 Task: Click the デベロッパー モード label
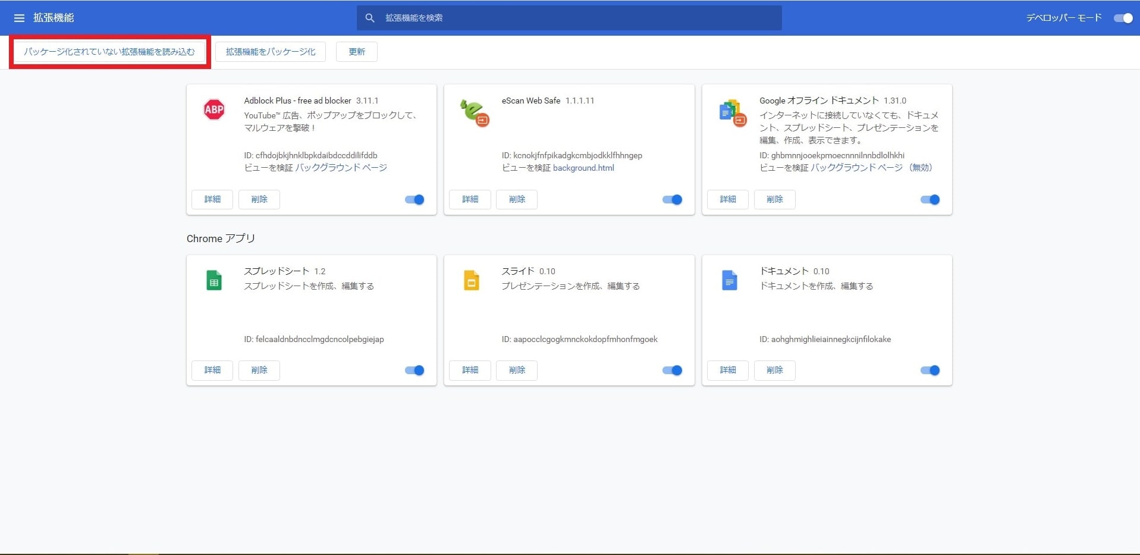click(1064, 18)
